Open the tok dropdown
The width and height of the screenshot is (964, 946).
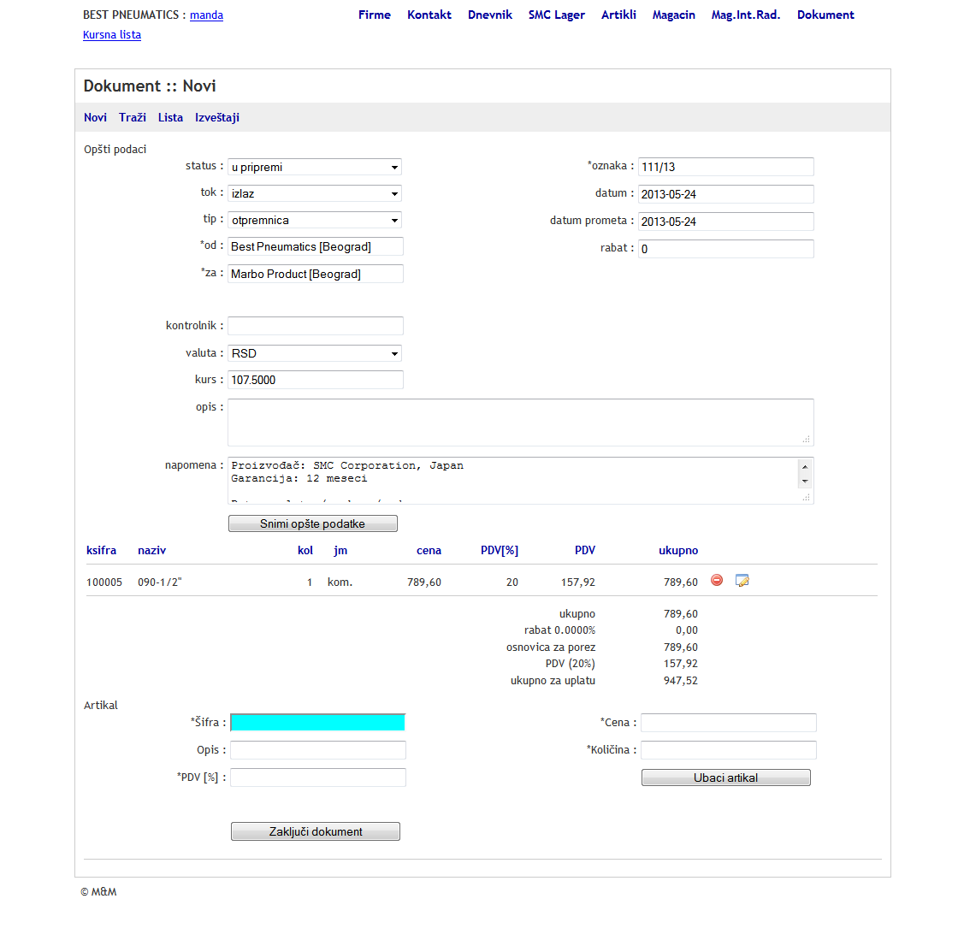[315, 193]
